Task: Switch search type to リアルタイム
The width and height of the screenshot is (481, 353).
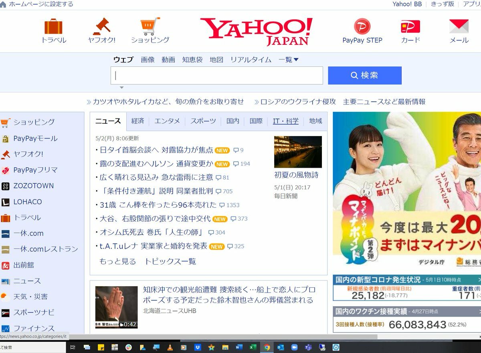Action: coord(251,60)
